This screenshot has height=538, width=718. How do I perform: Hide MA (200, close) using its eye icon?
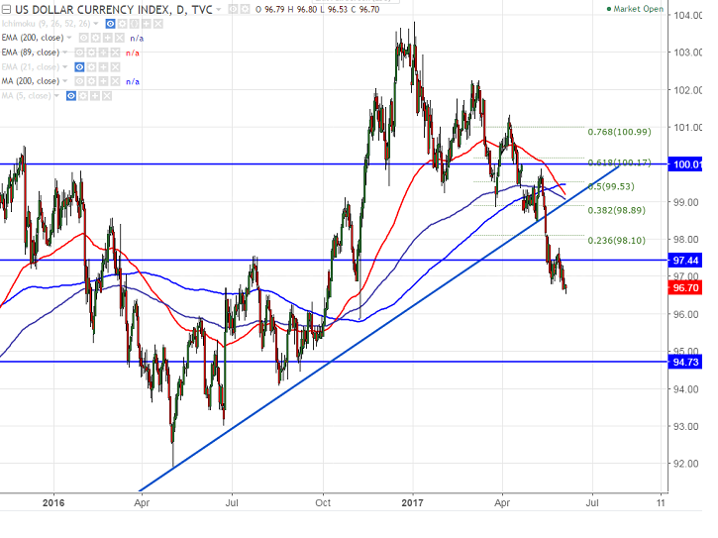tap(79, 81)
